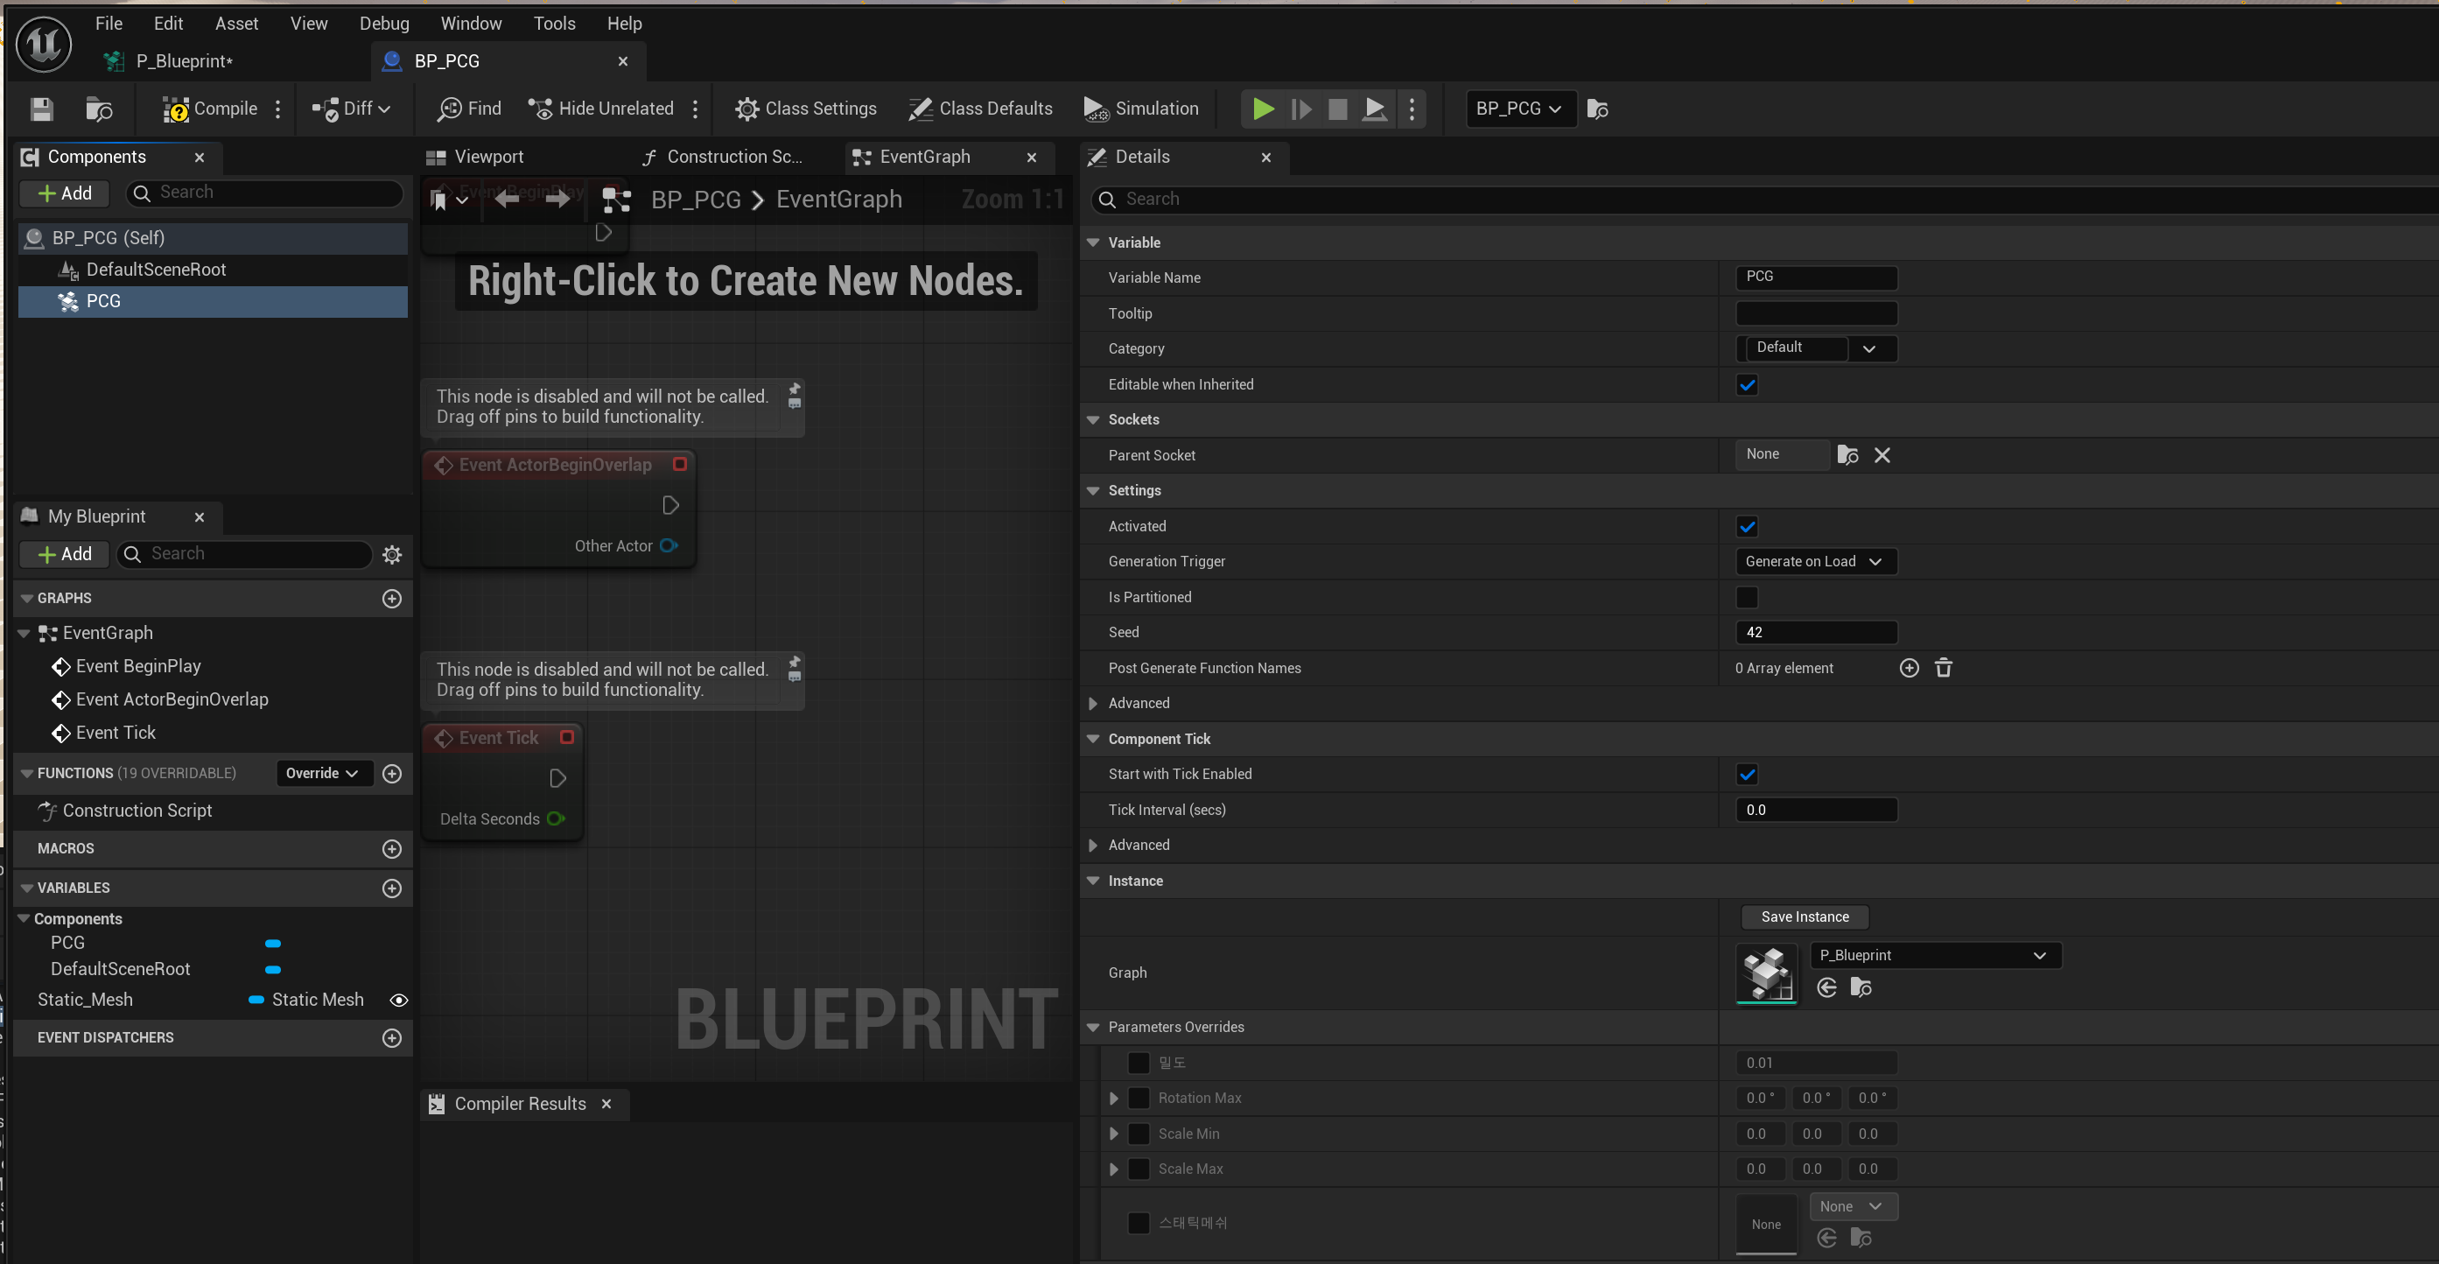
Task: Click the My Blueprint settings gear icon
Action: 392,554
